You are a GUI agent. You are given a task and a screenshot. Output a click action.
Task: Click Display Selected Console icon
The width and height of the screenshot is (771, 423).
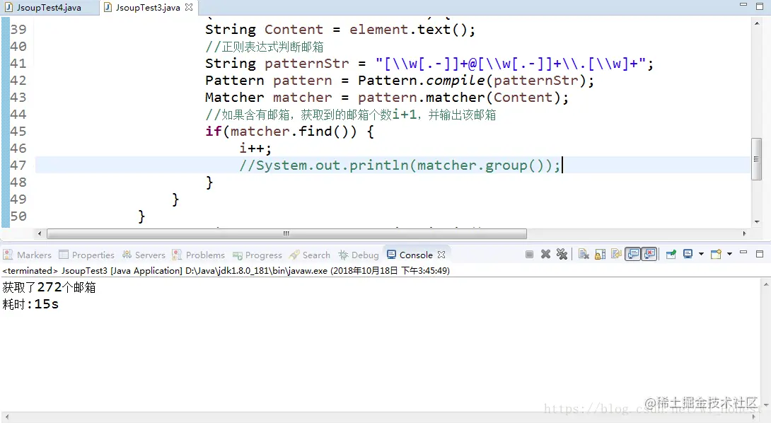coord(688,254)
